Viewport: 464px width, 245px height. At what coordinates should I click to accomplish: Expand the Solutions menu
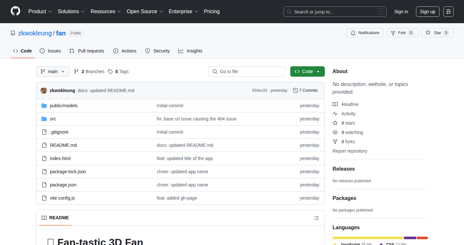click(71, 12)
